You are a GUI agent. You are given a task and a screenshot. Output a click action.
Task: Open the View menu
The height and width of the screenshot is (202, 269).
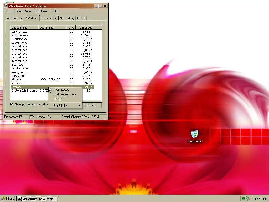coord(28,11)
